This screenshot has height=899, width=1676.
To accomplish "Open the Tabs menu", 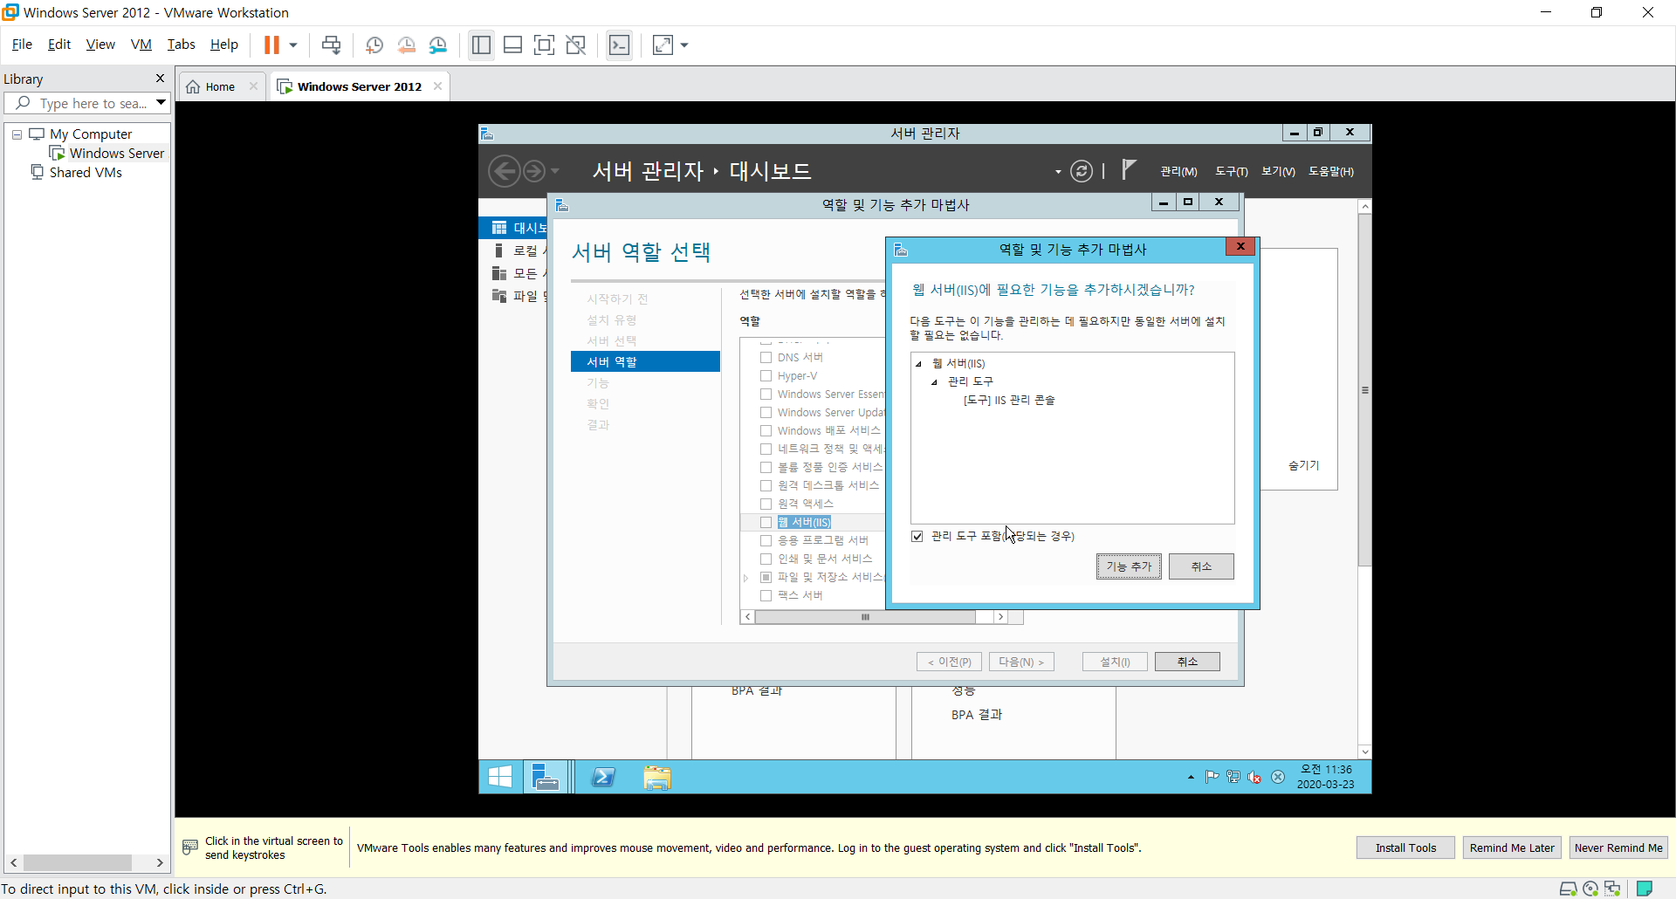I will [x=182, y=45].
